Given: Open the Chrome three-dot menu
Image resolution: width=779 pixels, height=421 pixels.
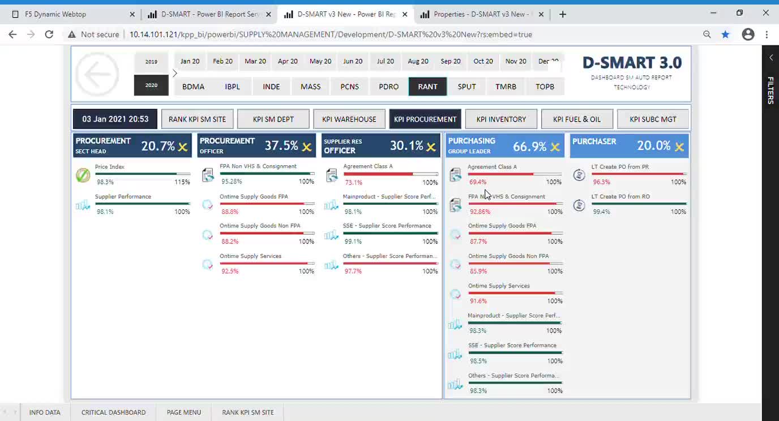Looking at the screenshot, I should tap(767, 35).
